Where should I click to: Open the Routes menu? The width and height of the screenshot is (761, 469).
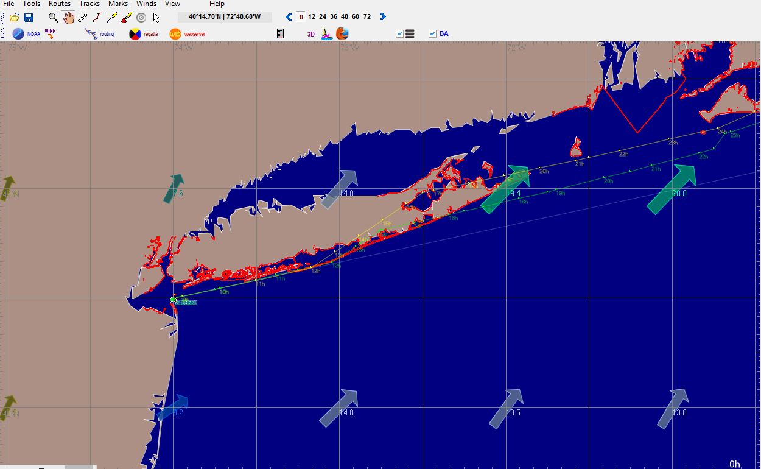[60, 4]
